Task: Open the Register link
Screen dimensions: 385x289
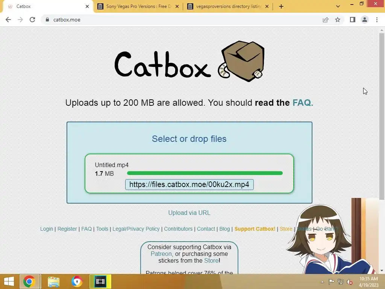Action: click(x=67, y=229)
